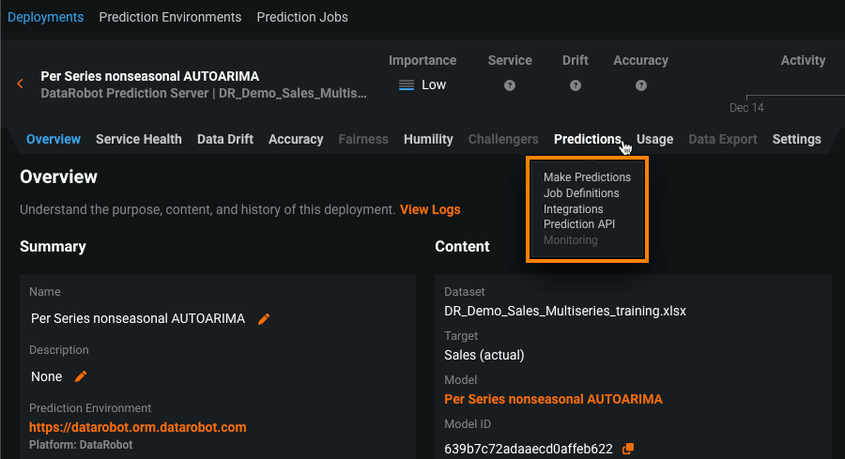The height and width of the screenshot is (459, 845).
Task: Open the datarobot.orm.datarobot.com environment link
Action: coord(137,427)
